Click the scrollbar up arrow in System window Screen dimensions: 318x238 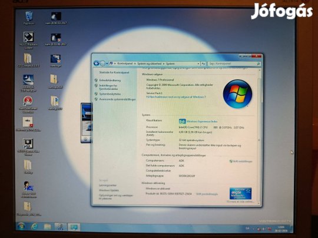(259, 70)
